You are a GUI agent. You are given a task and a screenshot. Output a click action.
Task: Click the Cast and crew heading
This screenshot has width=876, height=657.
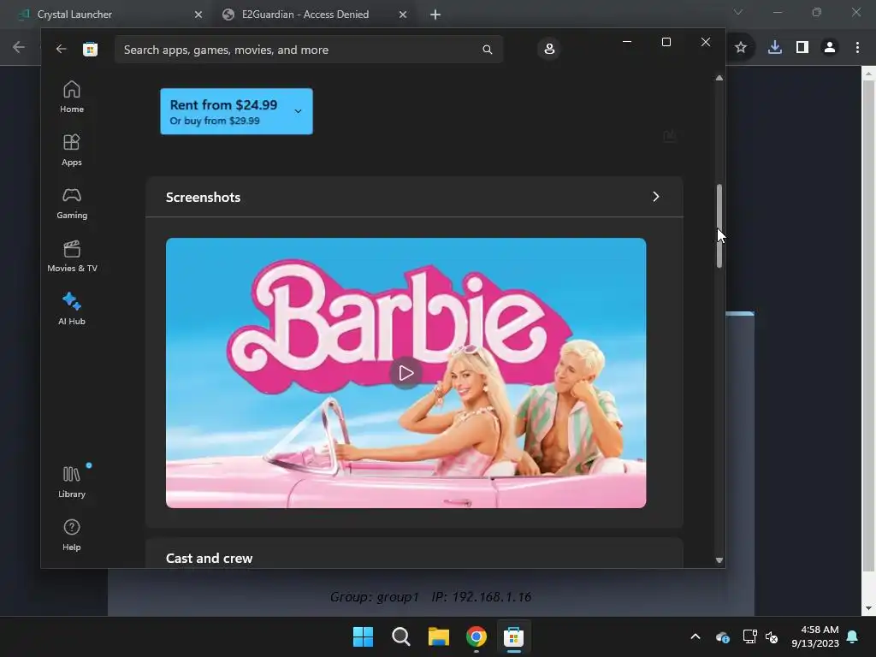[x=209, y=558]
